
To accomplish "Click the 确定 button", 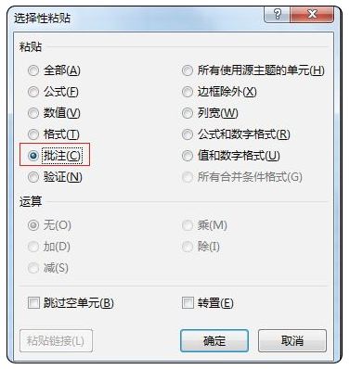I will pos(214,340).
